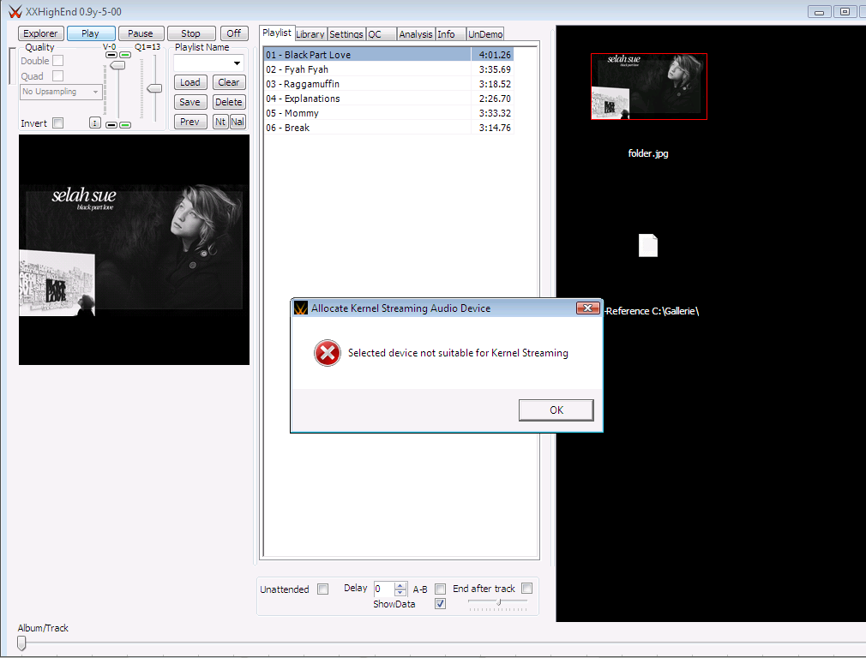
Task: Click the Q1=13 slider handle
Action: pos(154,88)
